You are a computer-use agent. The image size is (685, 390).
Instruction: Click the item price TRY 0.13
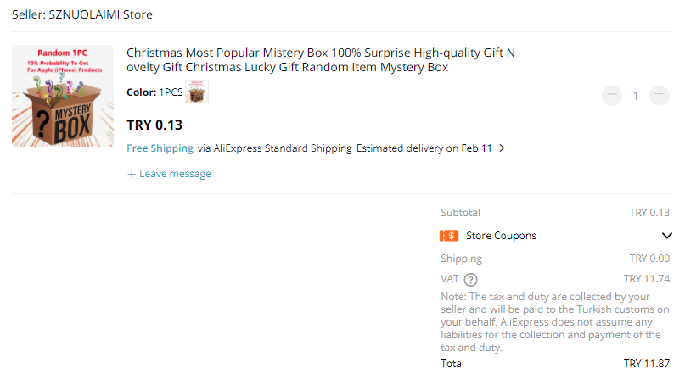(154, 125)
